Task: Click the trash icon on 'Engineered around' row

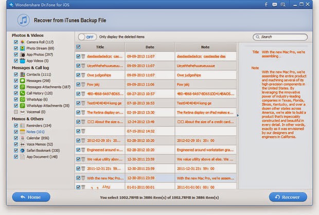Action: (x=83, y=150)
